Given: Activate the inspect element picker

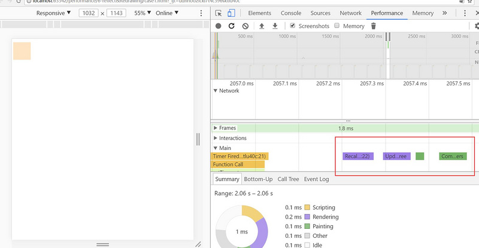Looking at the screenshot, I should coord(220,13).
